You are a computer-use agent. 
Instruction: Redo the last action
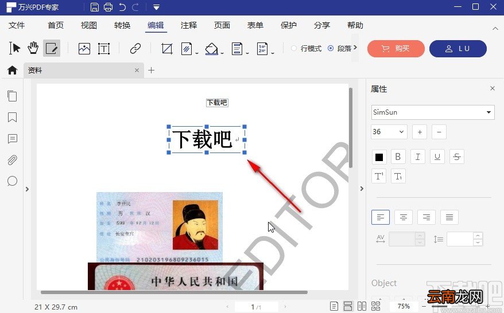pos(135,7)
